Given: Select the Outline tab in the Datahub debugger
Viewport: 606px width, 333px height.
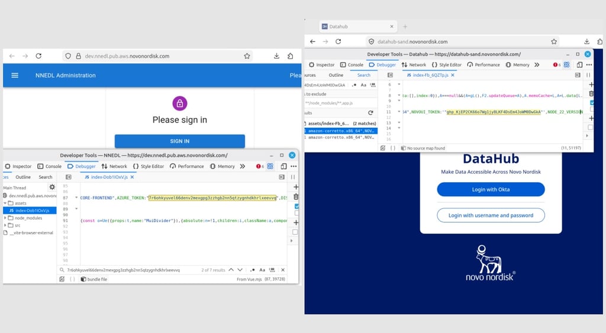Looking at the screenshot, I should coord(336,75).
